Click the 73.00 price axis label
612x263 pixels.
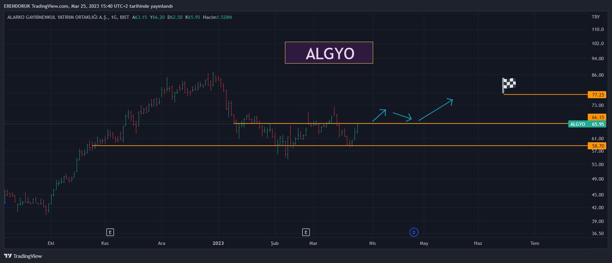pos(598,105)
